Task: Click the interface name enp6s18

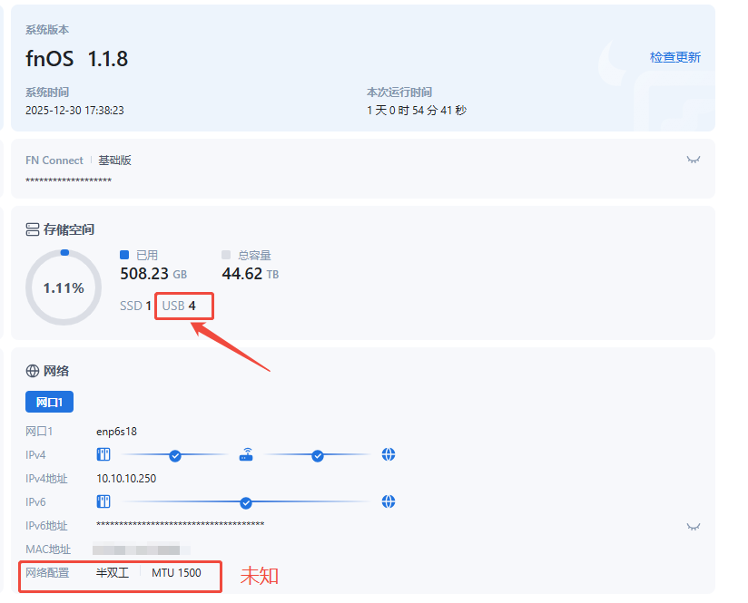Action: coord(116,432)
